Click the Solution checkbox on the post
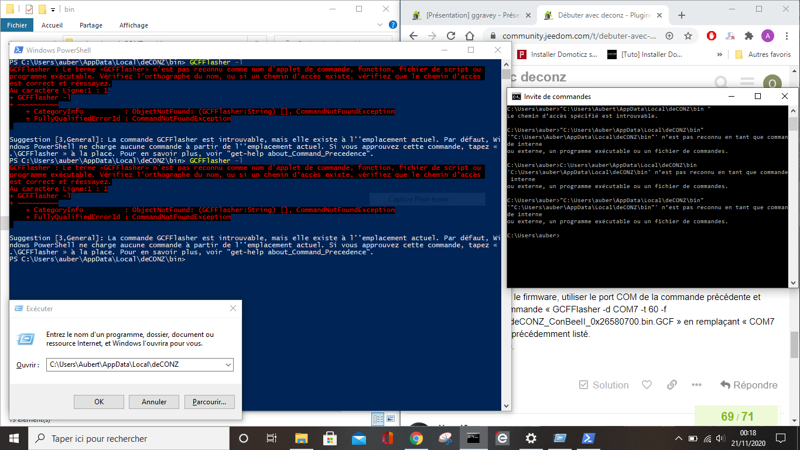The height and width of the screenshot is (450, 800). coord(604,385)
